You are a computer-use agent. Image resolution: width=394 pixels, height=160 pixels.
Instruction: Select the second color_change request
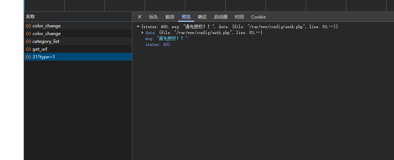(x=78, y=34)
